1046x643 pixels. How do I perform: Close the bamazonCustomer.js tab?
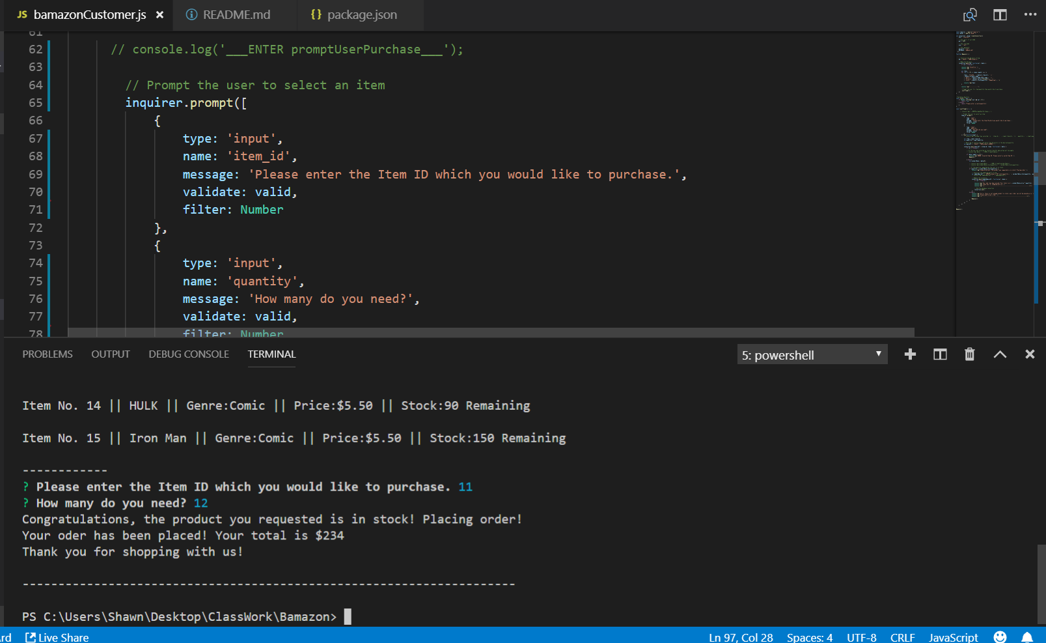(159, 15)
